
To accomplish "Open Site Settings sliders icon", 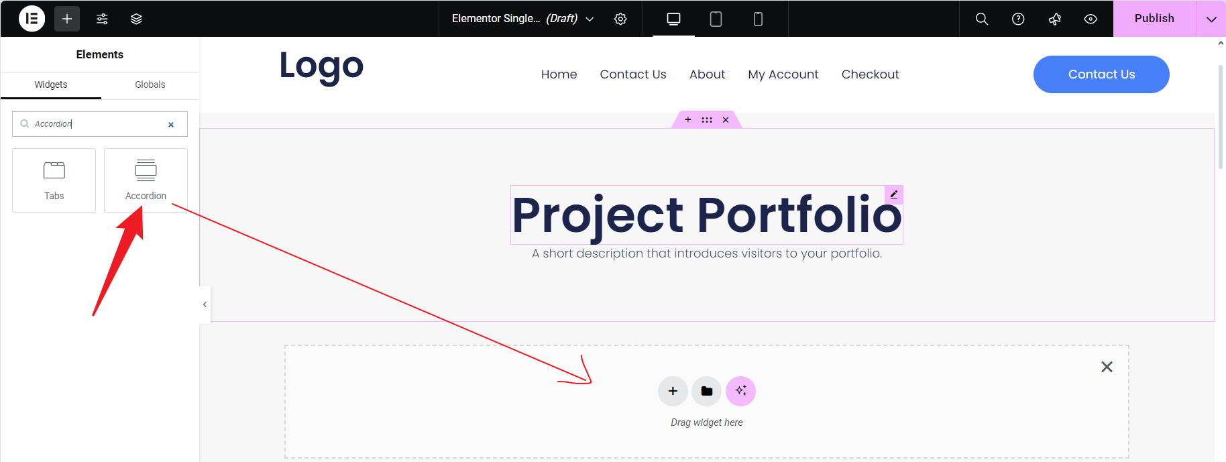I will (102, 19).
